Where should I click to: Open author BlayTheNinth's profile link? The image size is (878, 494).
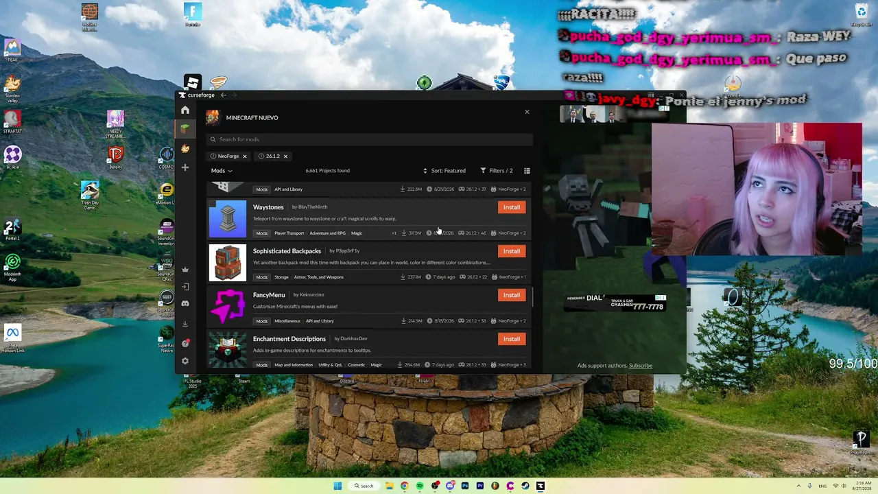pyautogui.click(x=313, y=207)
